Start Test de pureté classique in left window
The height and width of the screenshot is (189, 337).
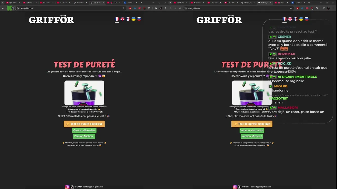84,124
